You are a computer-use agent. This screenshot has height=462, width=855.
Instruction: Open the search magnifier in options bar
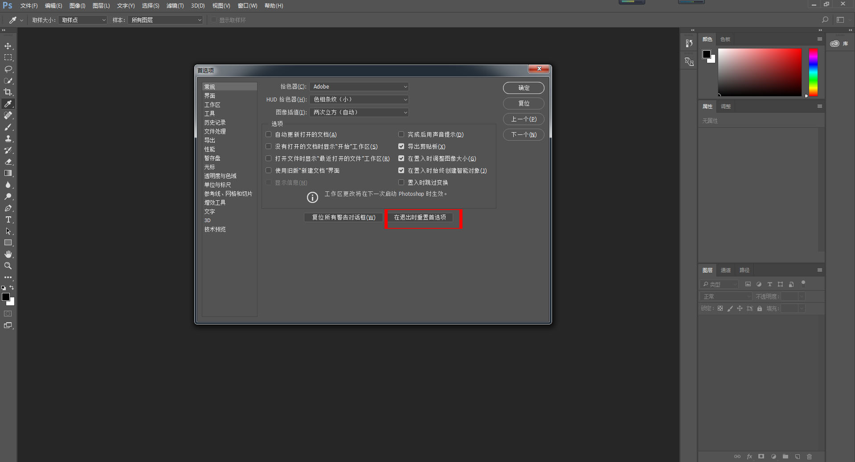tap(825, 20)
